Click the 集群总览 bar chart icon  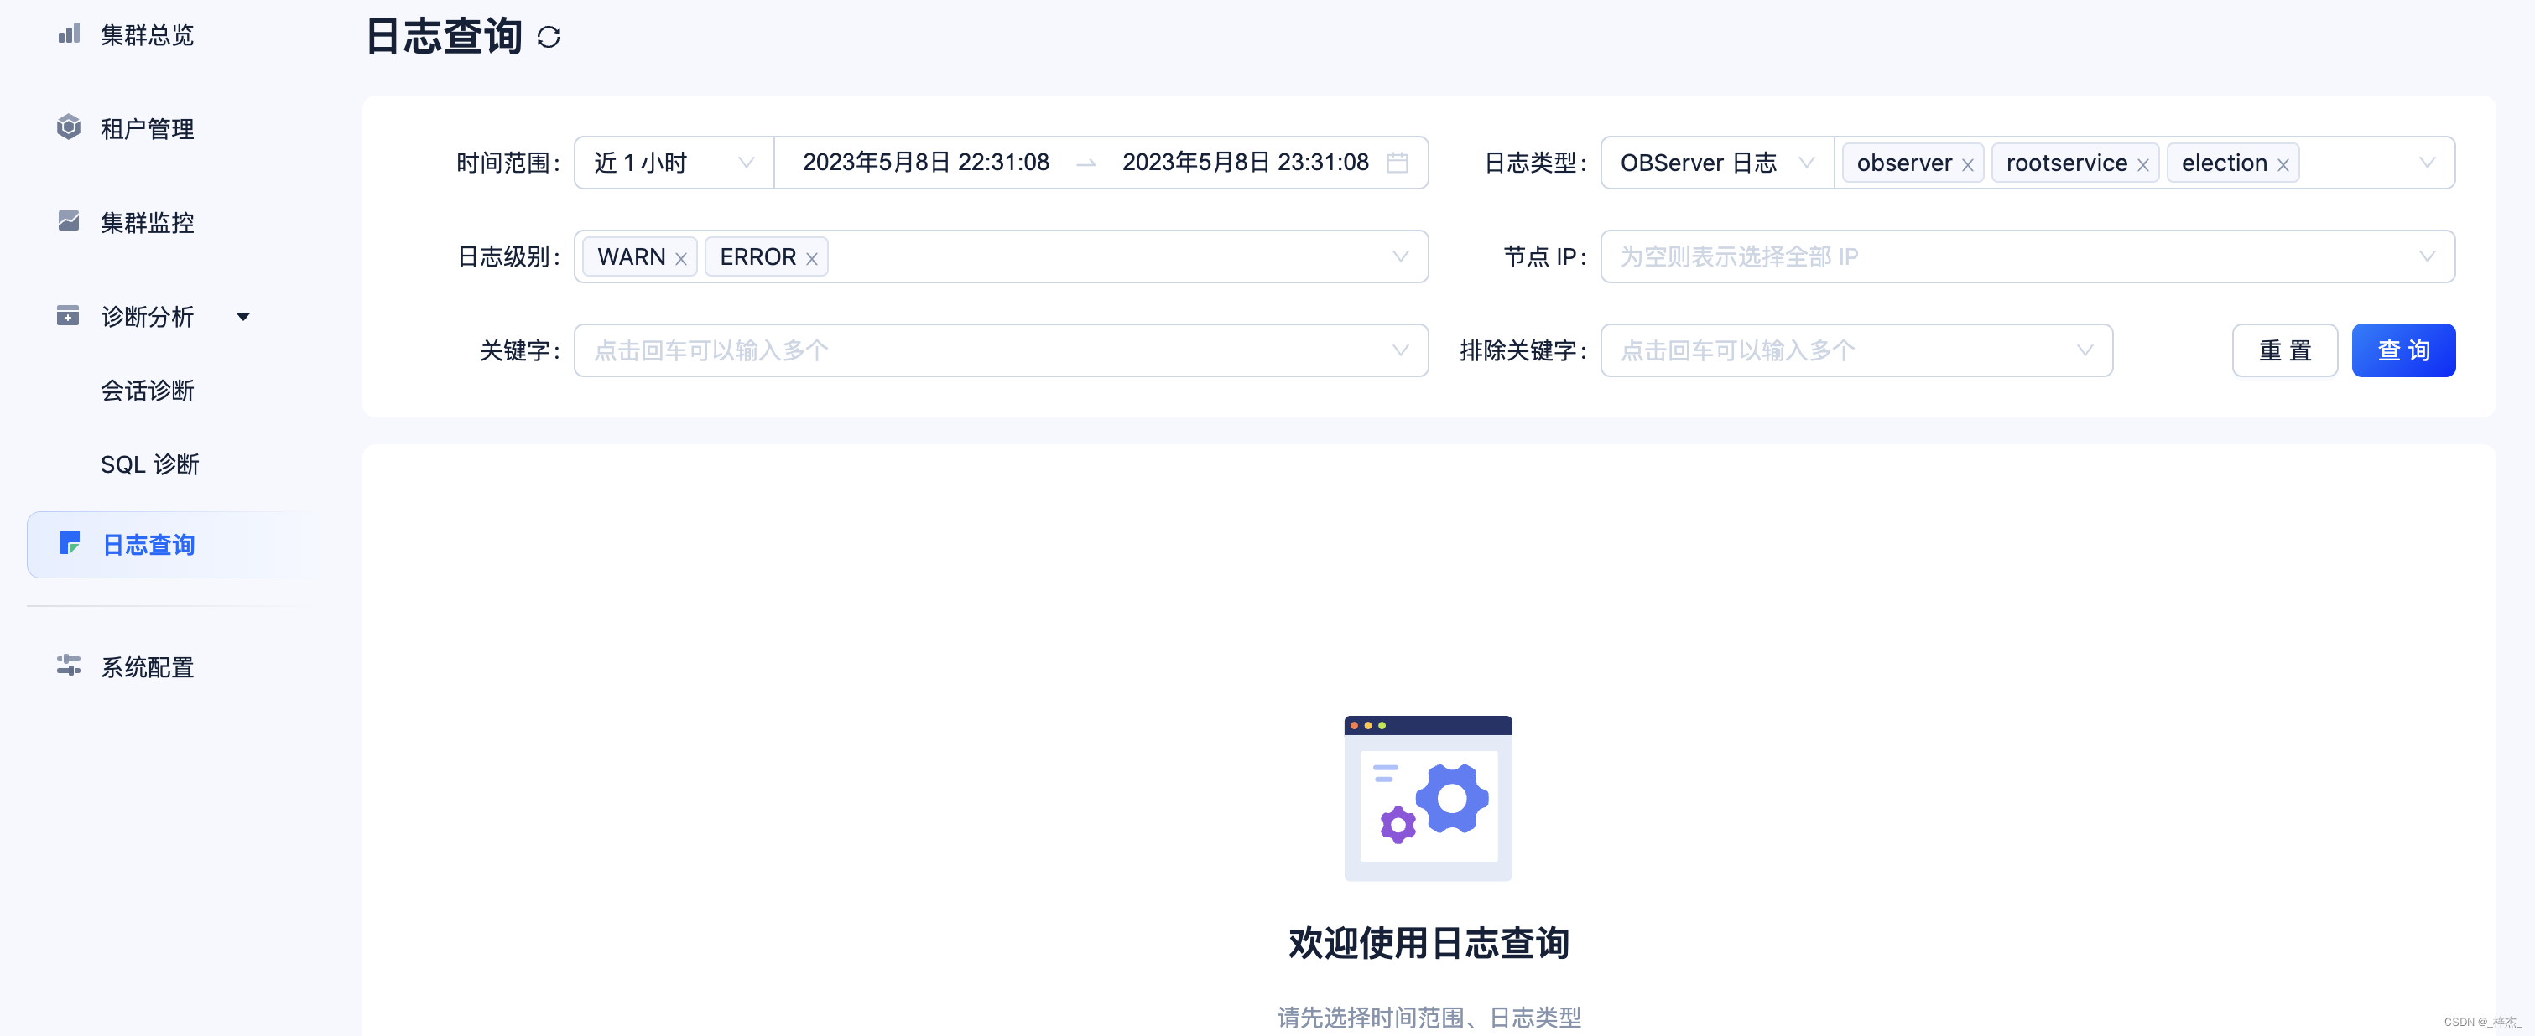point(68,34)
